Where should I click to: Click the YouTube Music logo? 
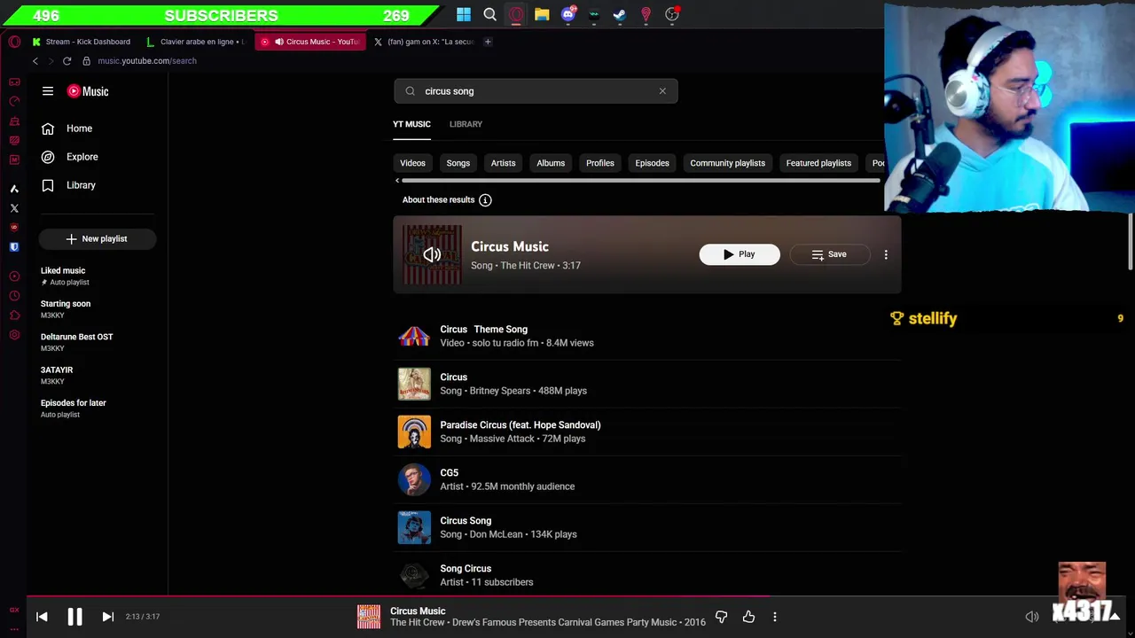tap(88, 91)
